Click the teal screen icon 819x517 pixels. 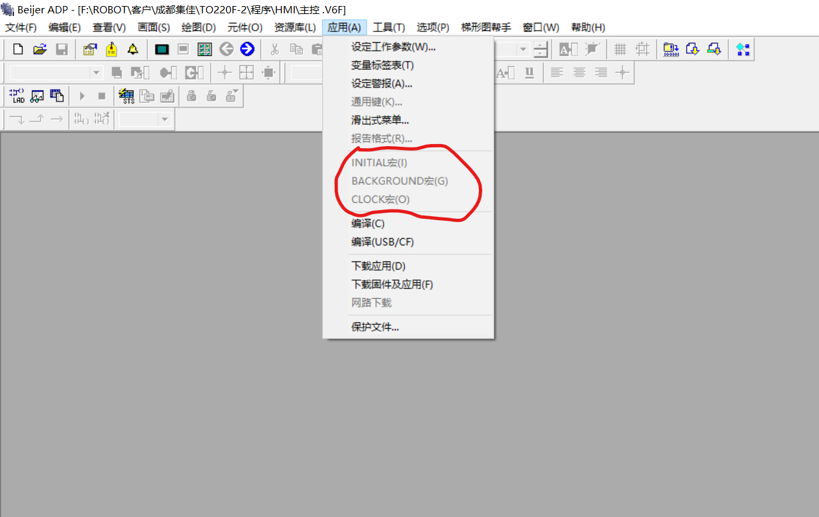click(x=161, y=49)
